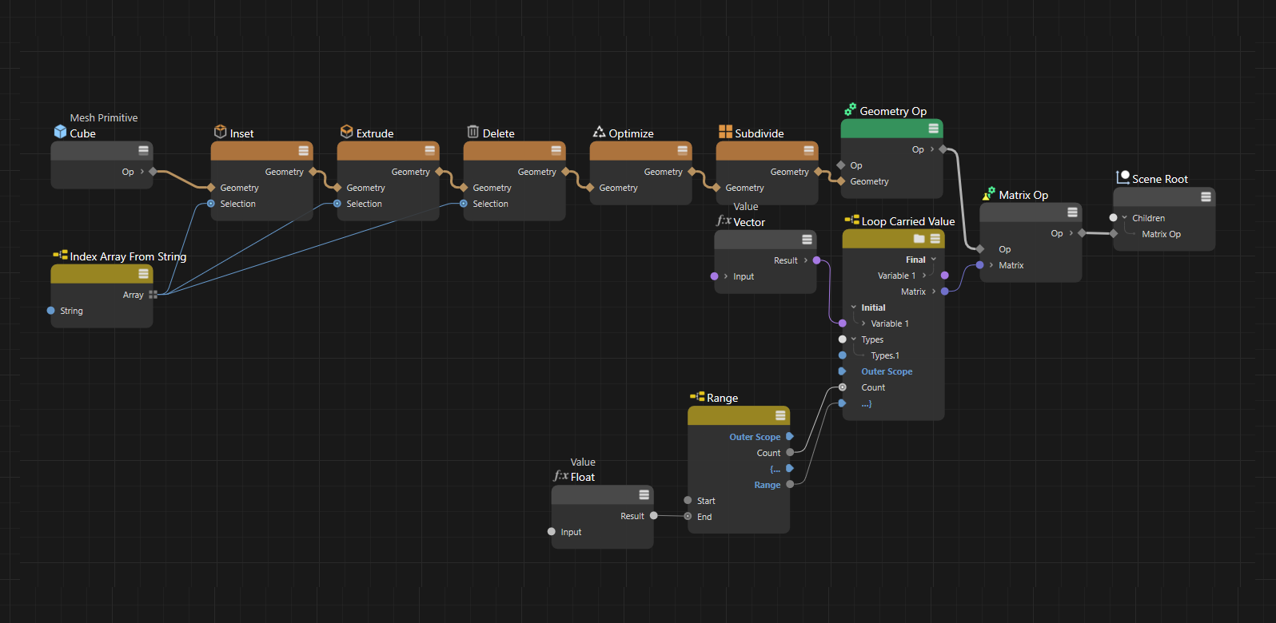The image size is (1276, 623).
Task: Open the Inset node header menu icon
Action: tap(304, 150)
